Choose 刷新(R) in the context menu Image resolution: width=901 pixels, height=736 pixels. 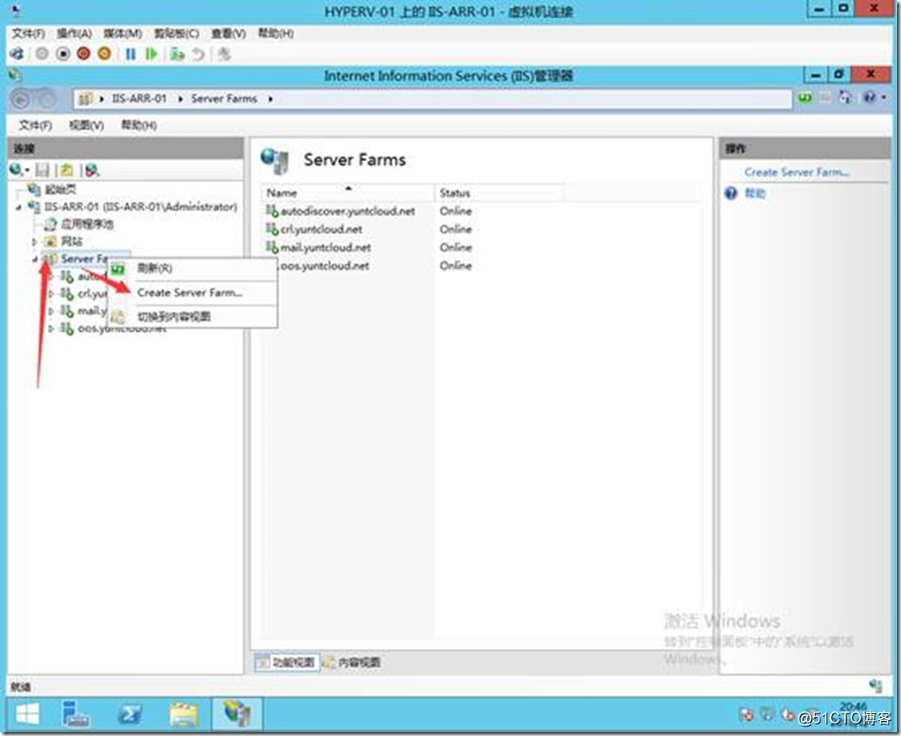192,269
